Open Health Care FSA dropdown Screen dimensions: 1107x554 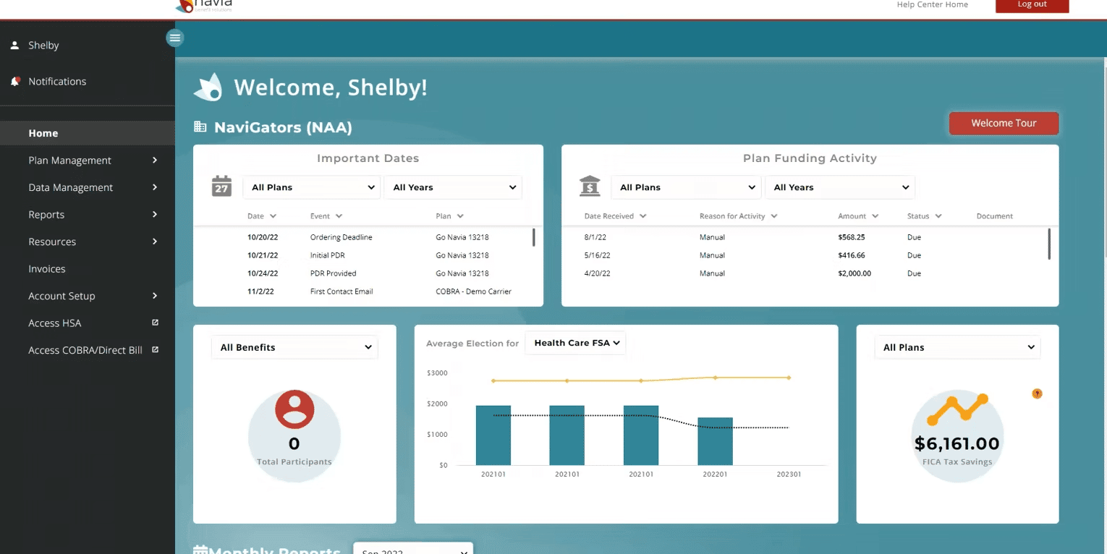[x=576, y=343]
